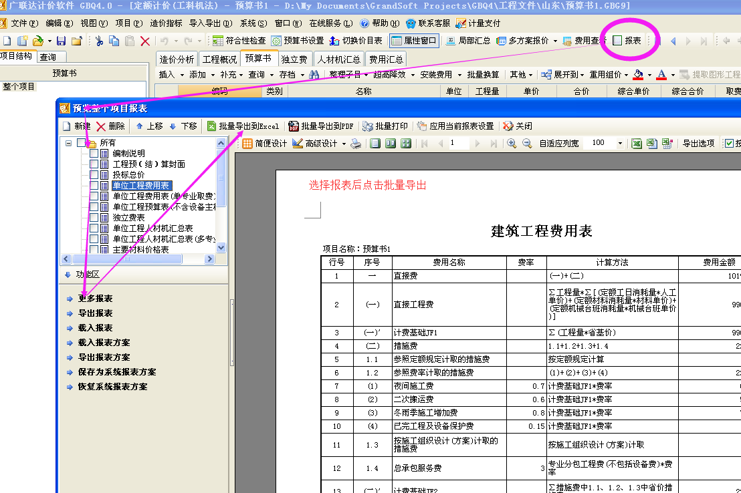Select single page view icon
Viewport: 741px width, 493px height.
(x=375, y=143)
